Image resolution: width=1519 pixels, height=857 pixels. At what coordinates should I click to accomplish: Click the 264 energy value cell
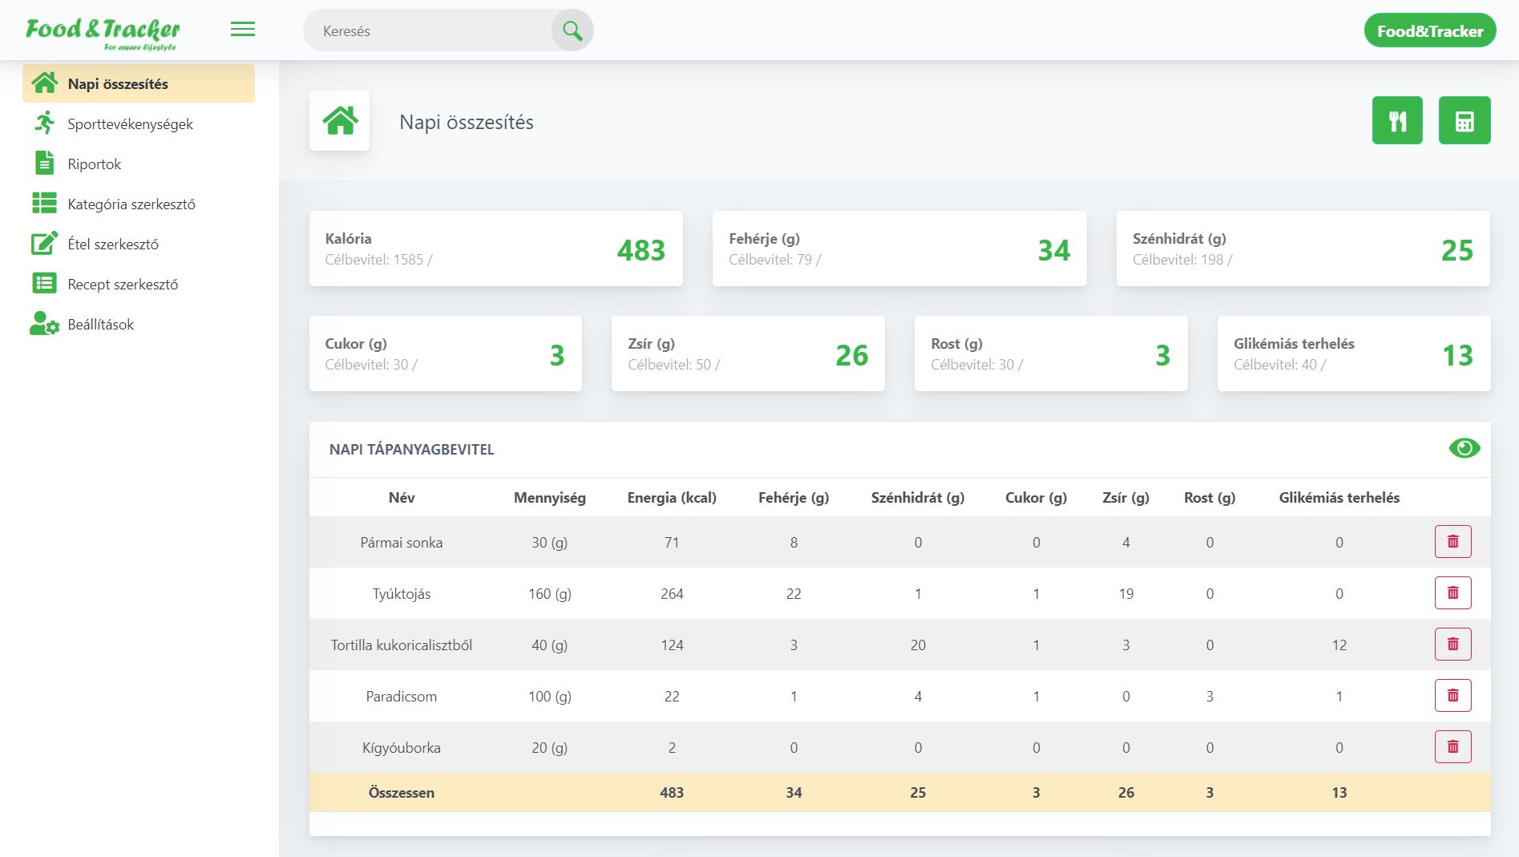pos(672,593)
